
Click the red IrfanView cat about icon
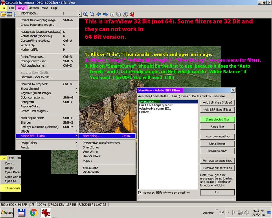(132, 14)
